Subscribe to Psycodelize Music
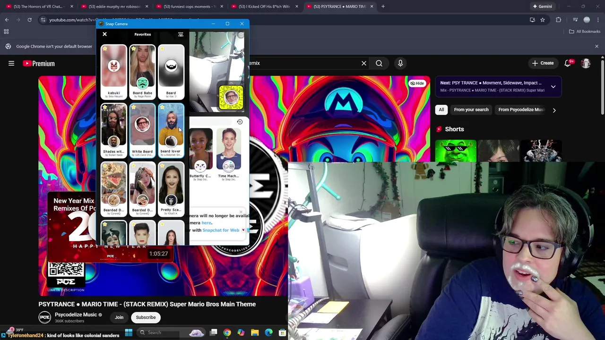 point(146,317)
